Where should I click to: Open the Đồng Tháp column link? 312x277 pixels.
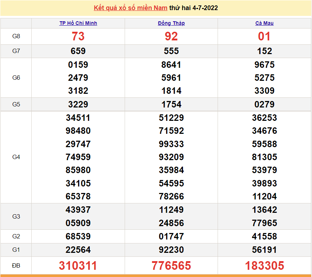pyautogui.click(x=171, y=23)
